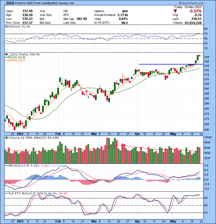Screen dimensions: 216x224
Task: Select the QQQ ticker symbol title
Action: pyautogui.click(x=10, y=3)
